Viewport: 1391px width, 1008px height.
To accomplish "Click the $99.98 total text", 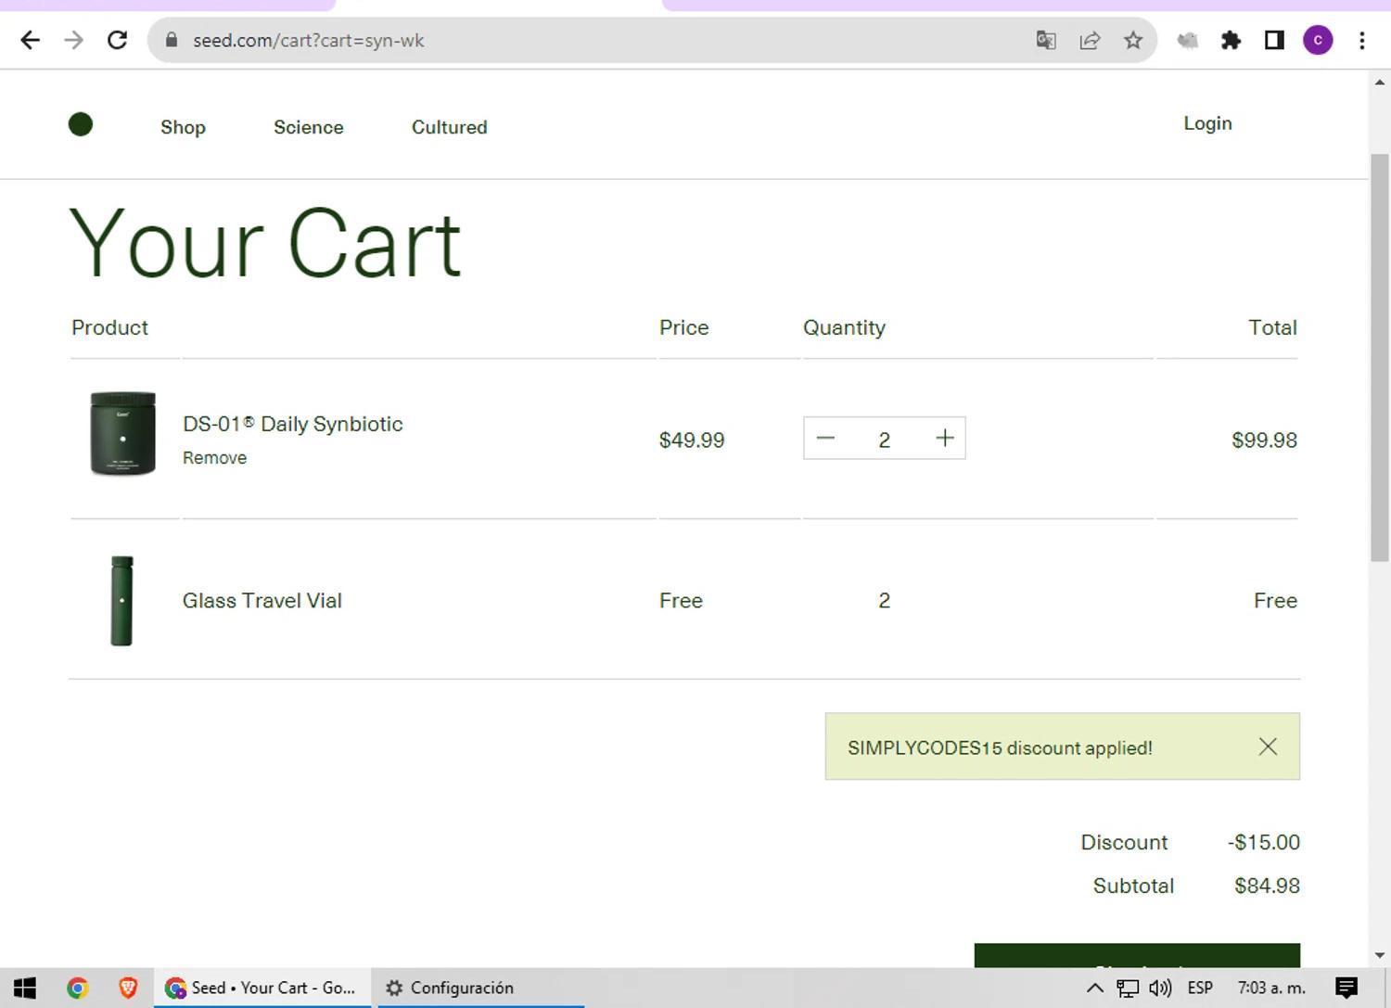I will click(x=1264, y=440).
